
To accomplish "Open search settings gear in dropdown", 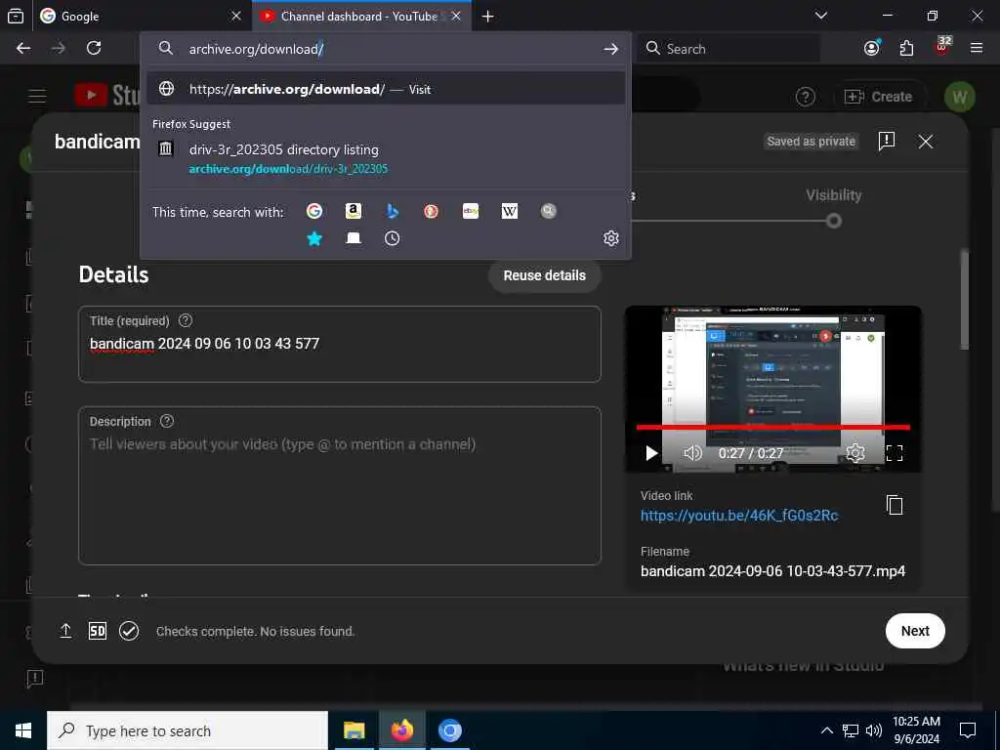I will point(611,238).
